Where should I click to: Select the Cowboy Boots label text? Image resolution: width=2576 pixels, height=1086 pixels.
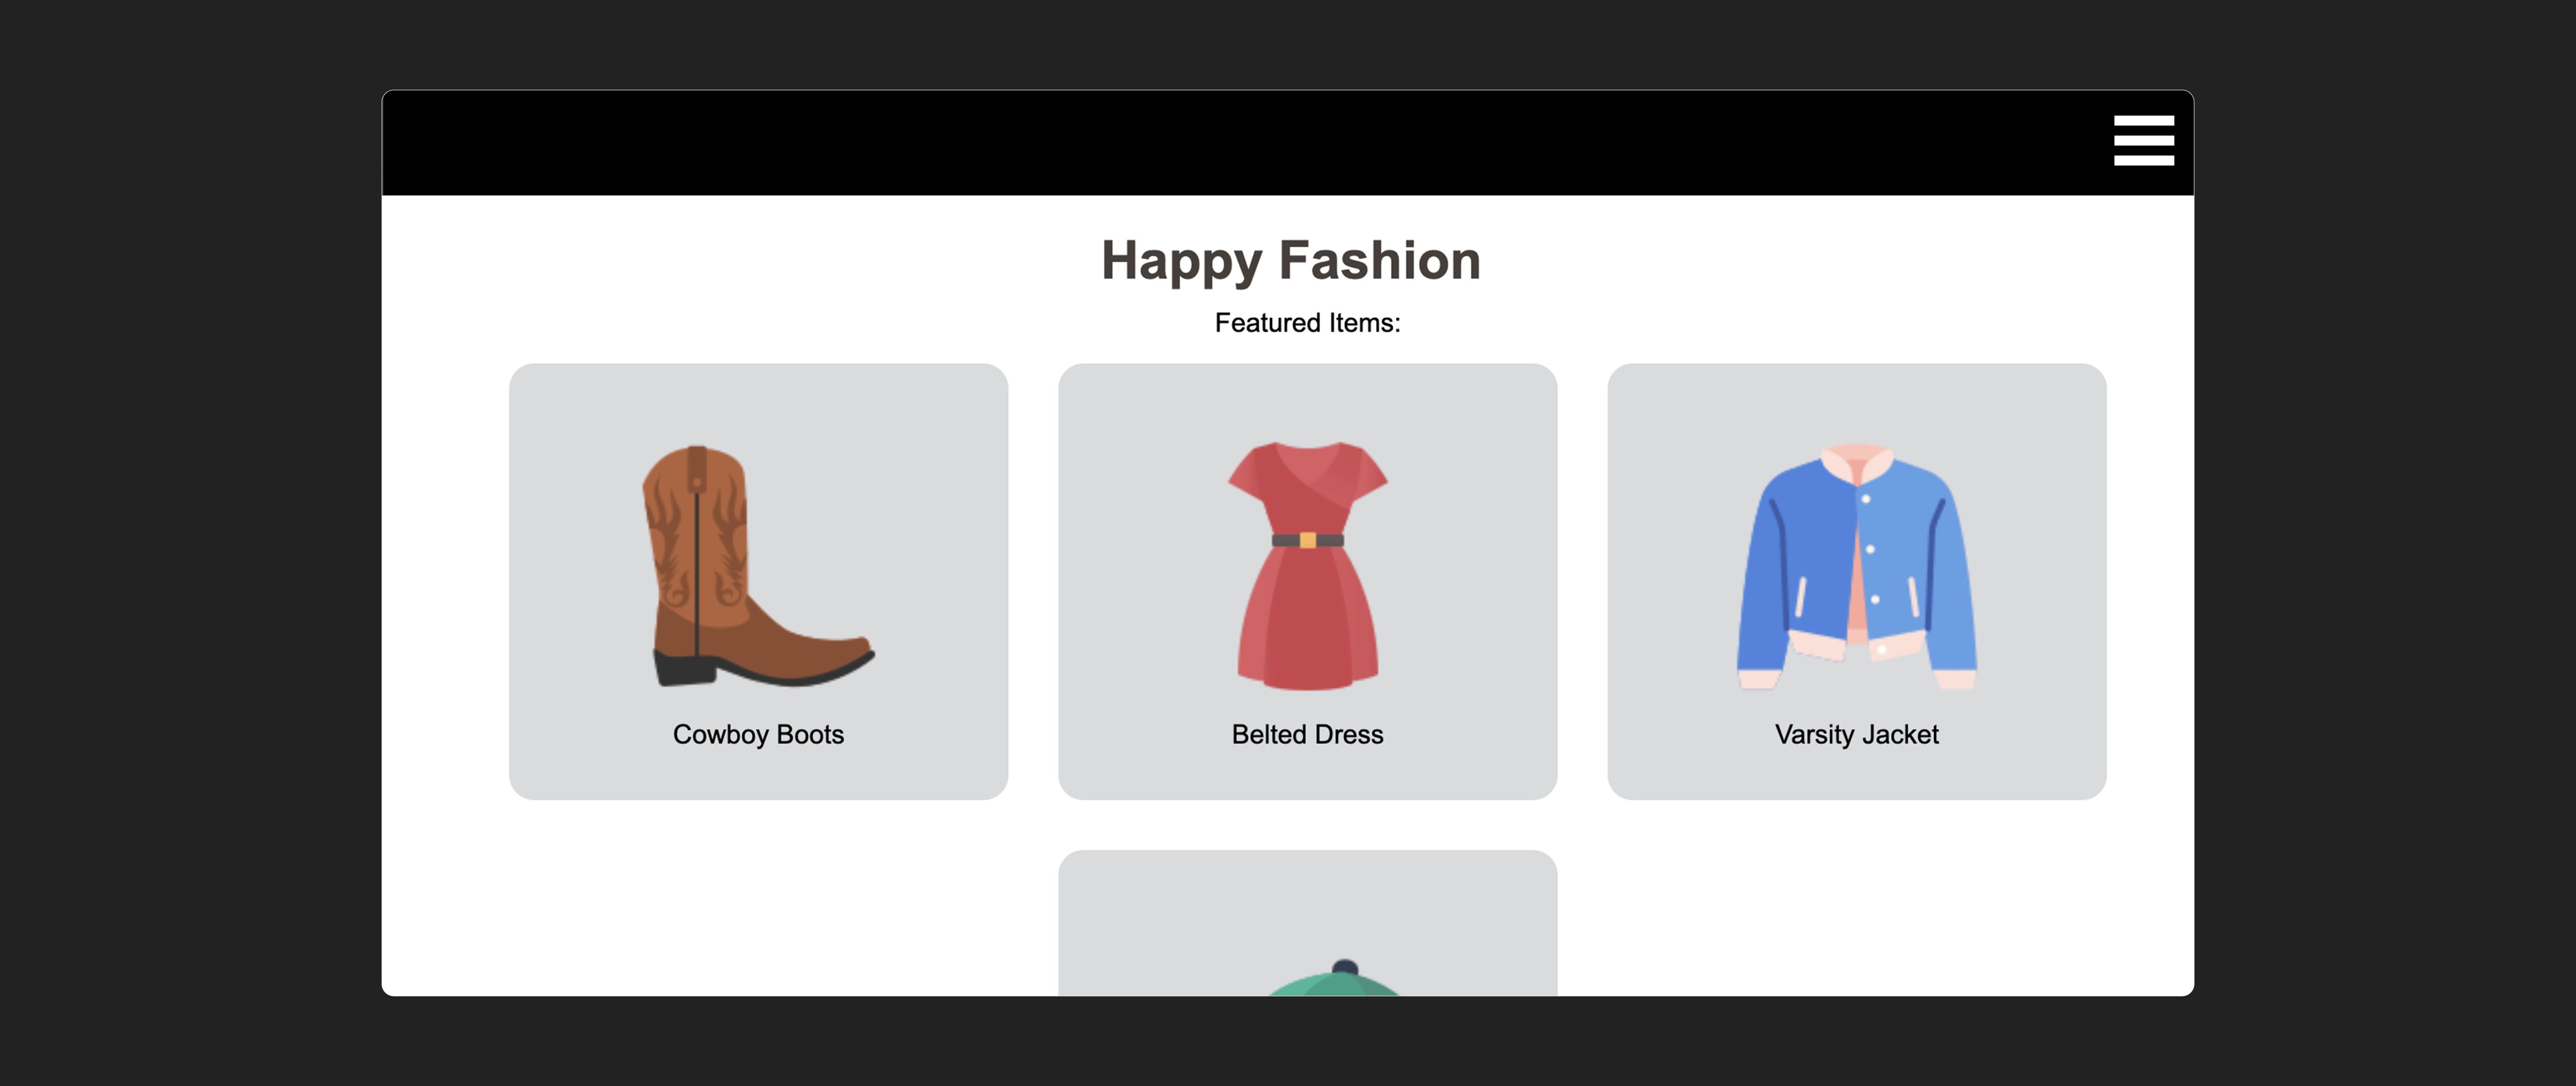[x=758, y=735]
